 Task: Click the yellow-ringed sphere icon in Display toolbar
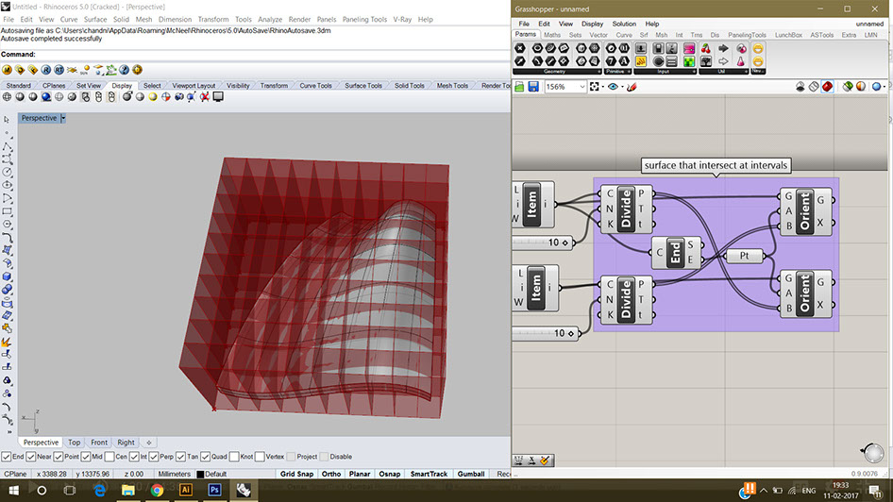point(153,97)
